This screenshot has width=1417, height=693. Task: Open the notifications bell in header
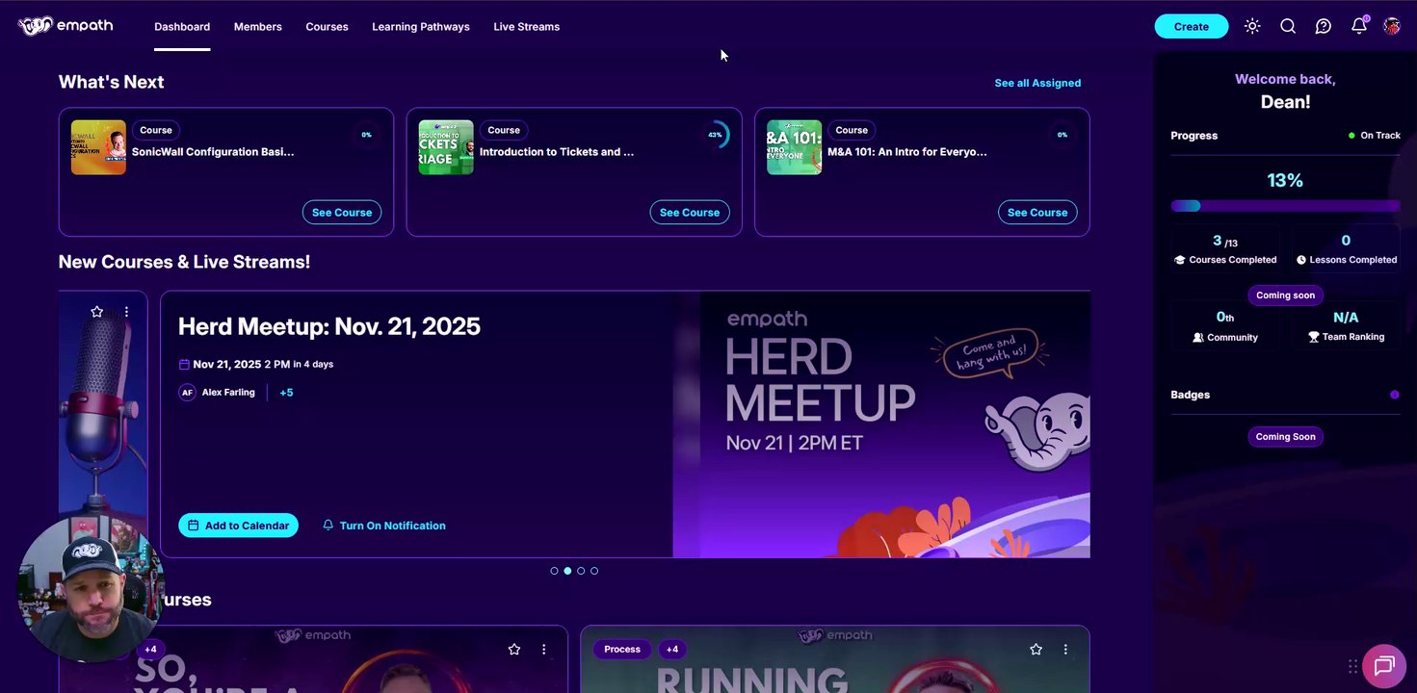tap(1359, 26)
